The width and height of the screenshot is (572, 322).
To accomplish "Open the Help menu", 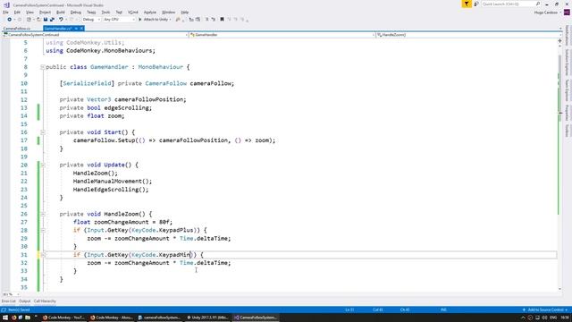I will pyautogui.click(x=185, y=12).
